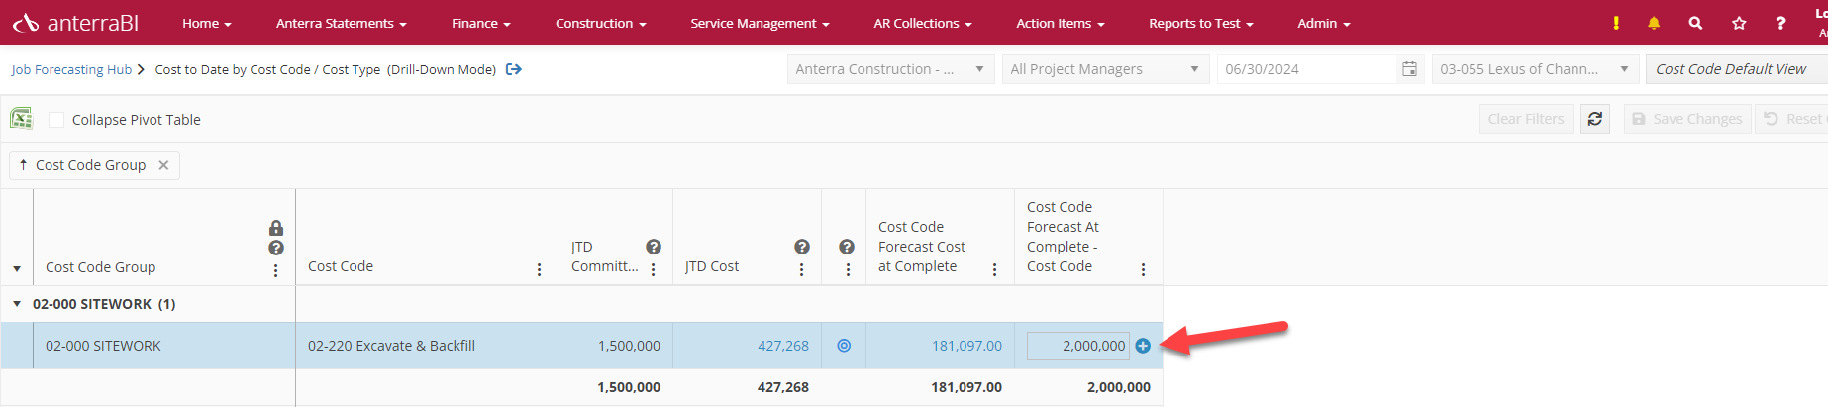Remove the Cost Code Group grouping chip
This screenshot has height=407, width=1828.
click(x=163, y=165)
